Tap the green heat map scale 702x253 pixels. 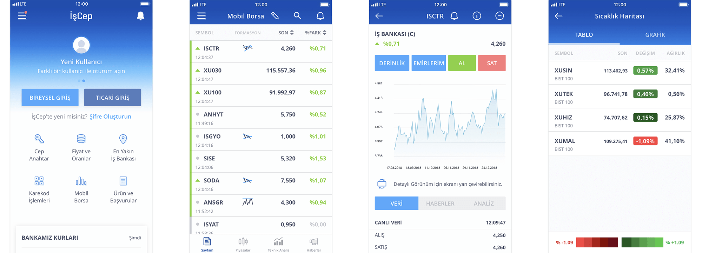(x=642, y=242)
